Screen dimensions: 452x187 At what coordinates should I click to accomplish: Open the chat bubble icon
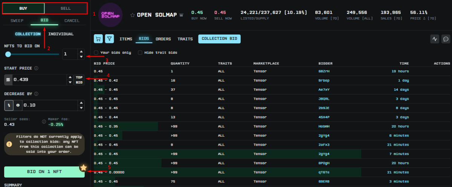[x=446, y=39]
